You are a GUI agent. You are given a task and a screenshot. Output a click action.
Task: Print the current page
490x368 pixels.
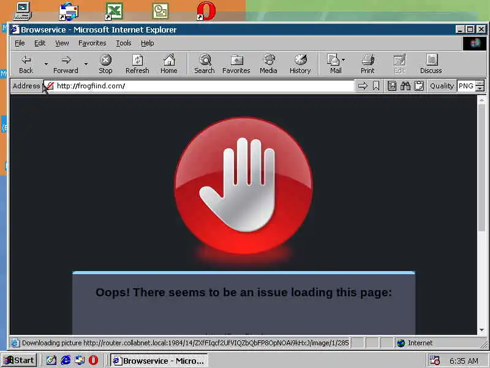click(367, 64)
